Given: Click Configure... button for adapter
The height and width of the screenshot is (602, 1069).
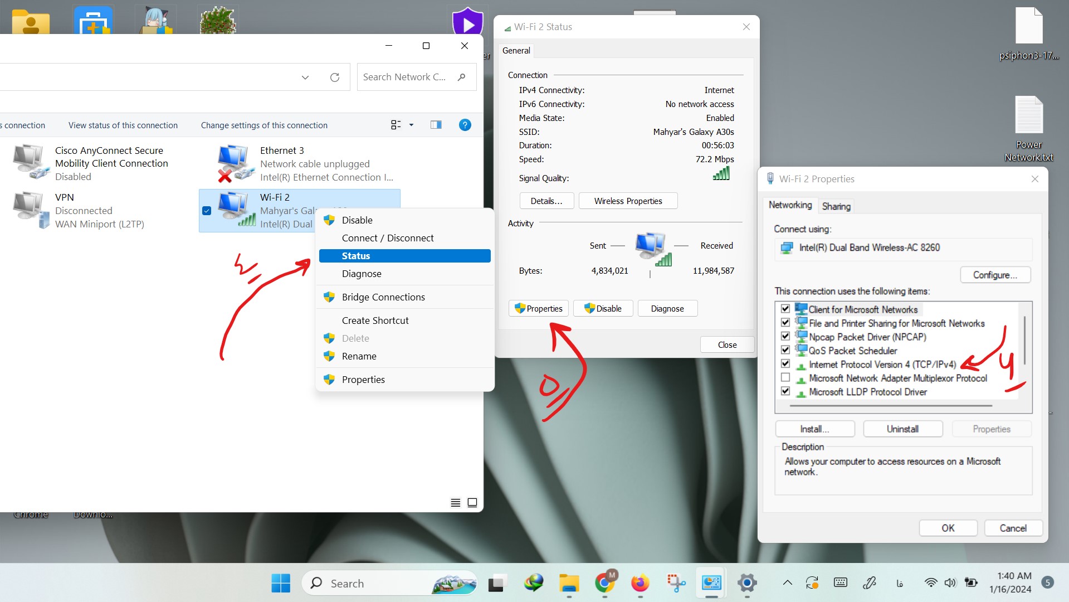Looking at the screenshot, I should point(995,275).
